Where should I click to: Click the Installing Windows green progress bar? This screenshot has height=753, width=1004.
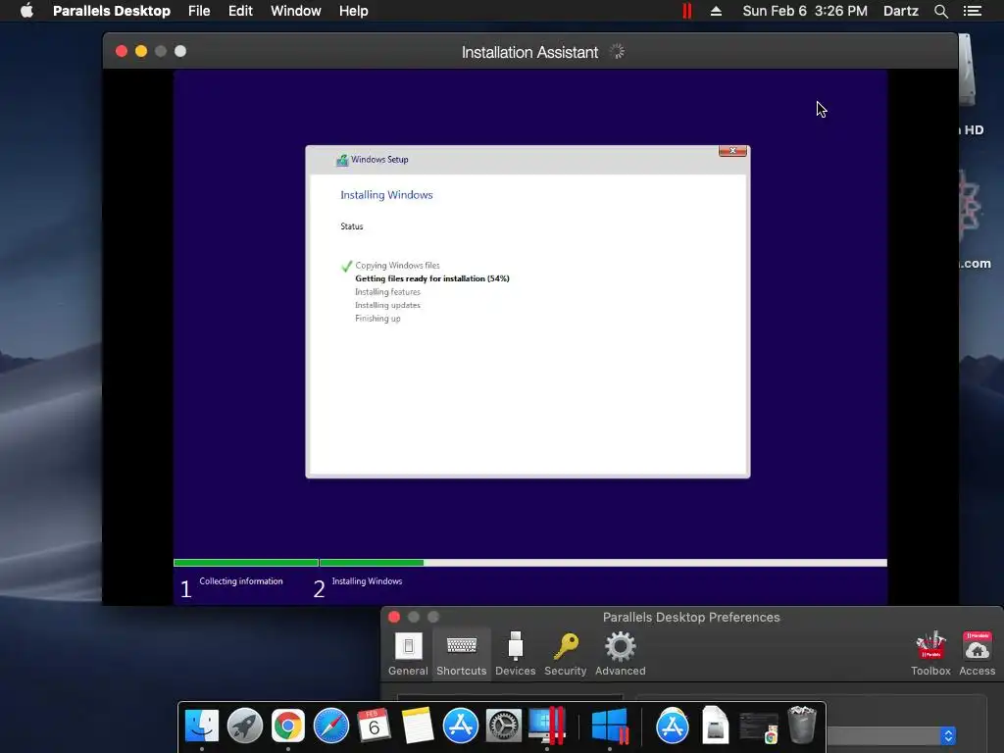click(372, 563)
